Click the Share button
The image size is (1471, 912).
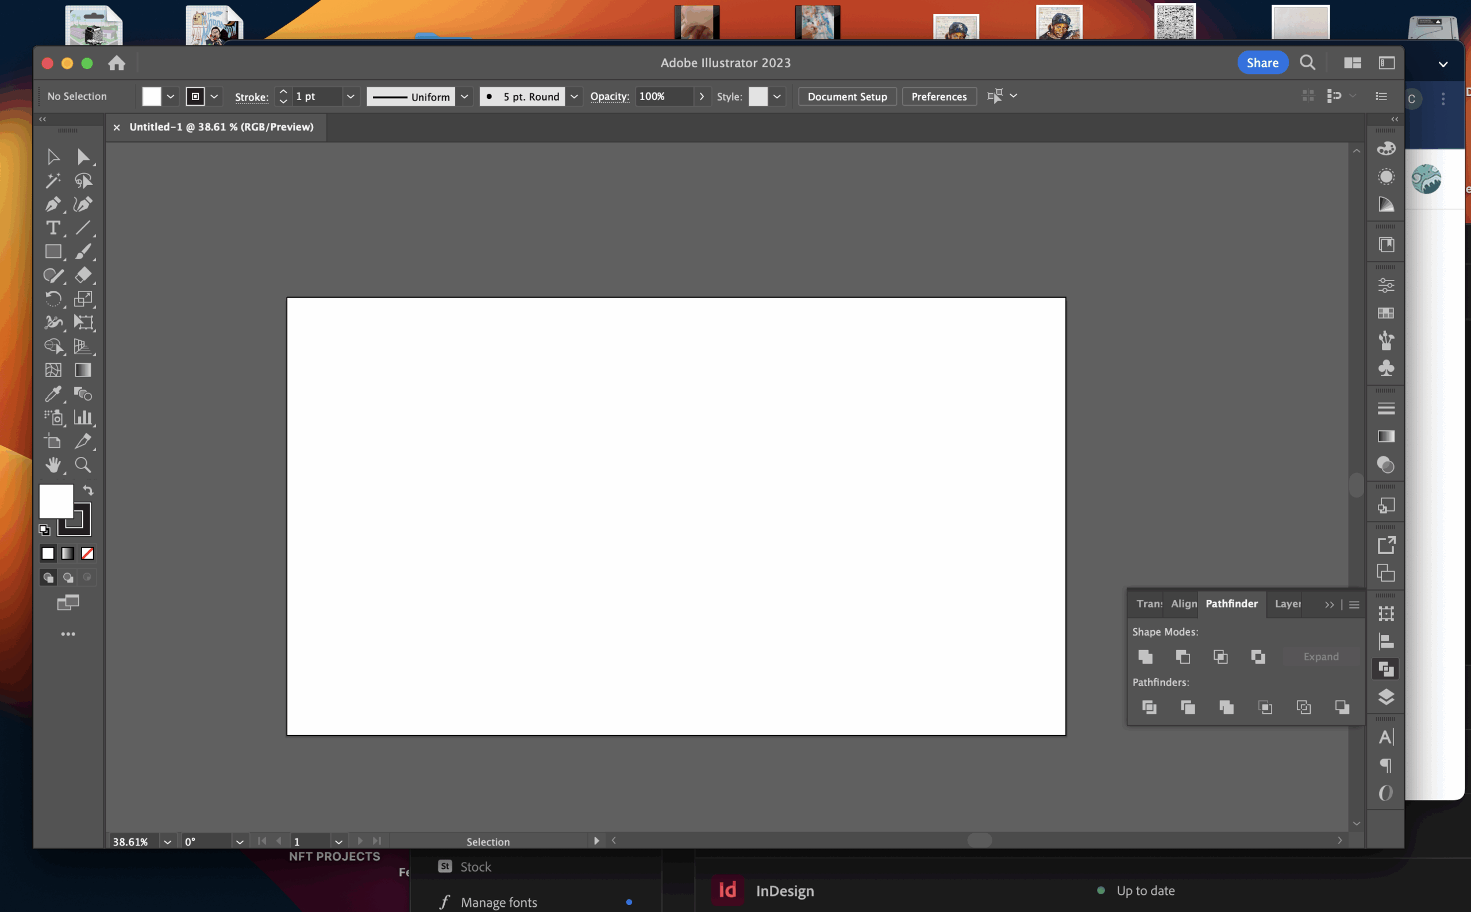coord(1262,62)
